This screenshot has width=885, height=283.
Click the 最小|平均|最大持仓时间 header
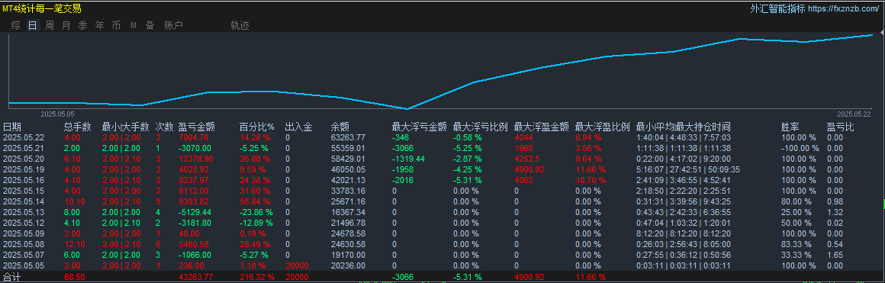coord(683,127)
